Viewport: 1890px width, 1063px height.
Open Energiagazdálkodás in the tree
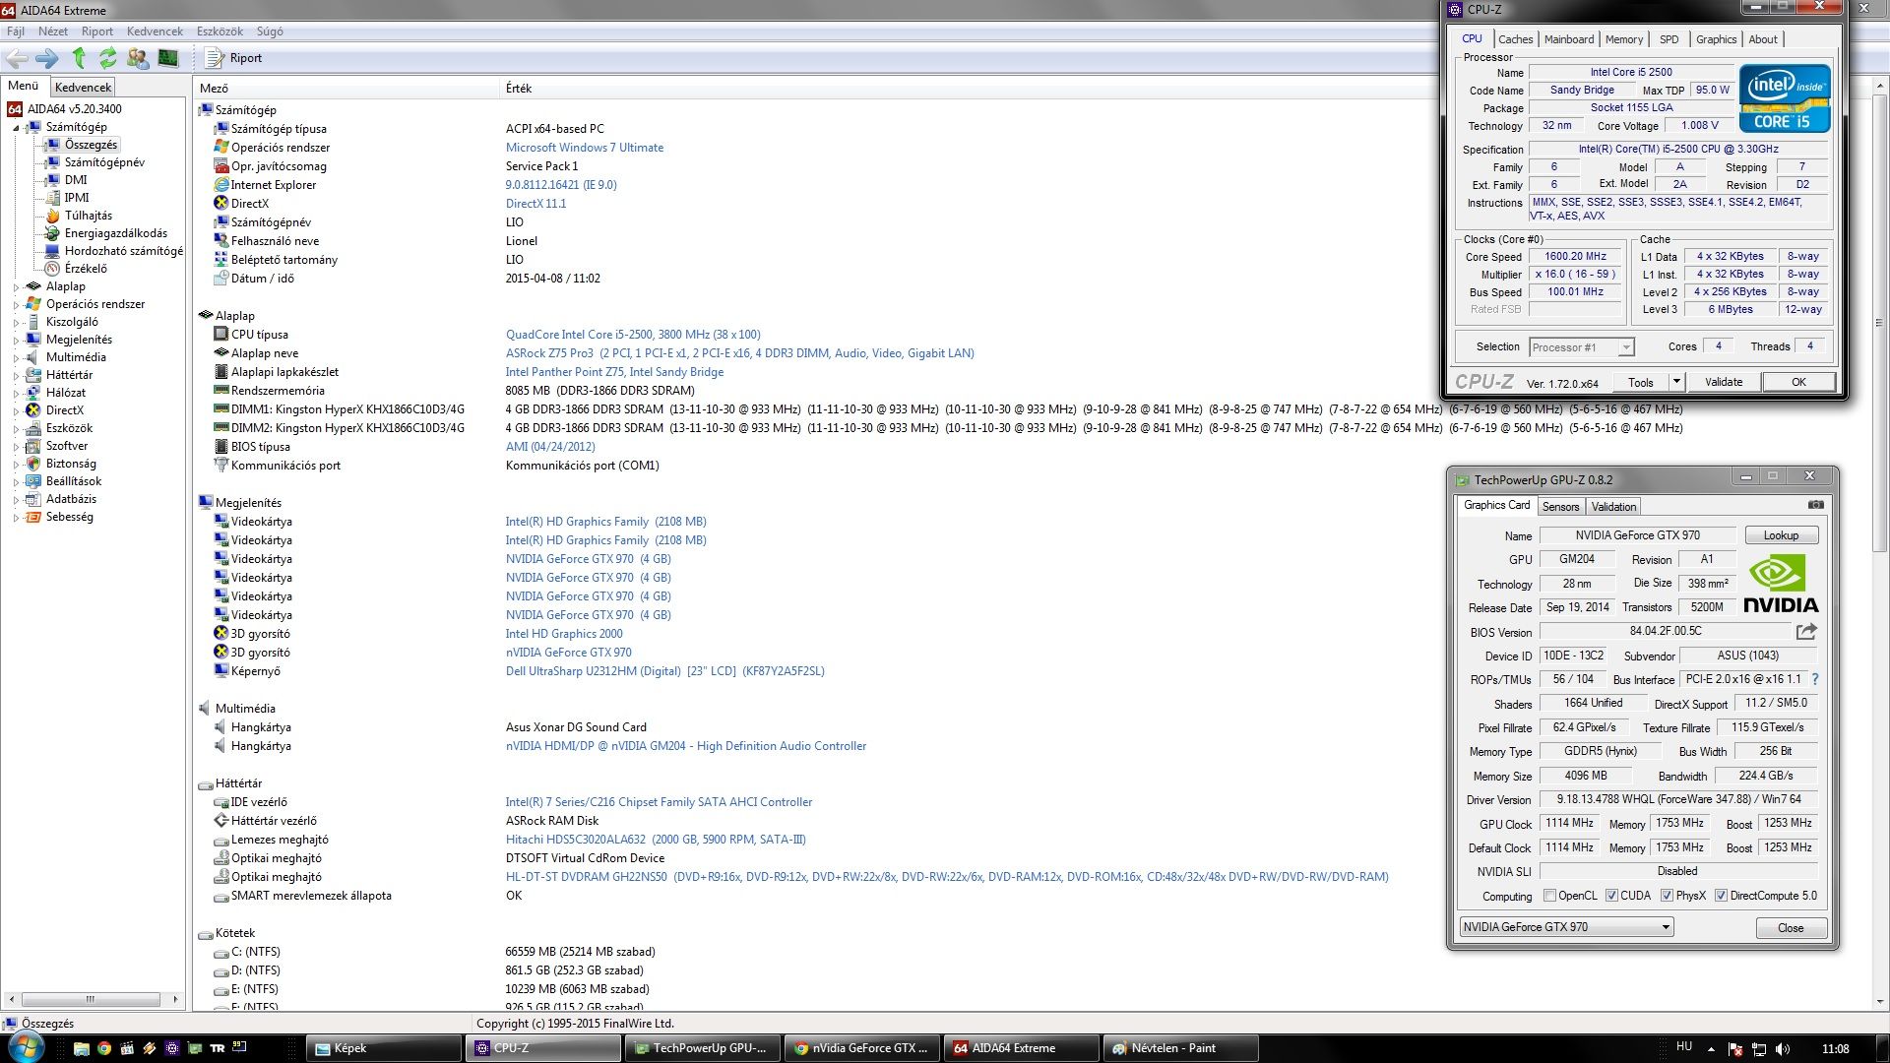(x=115, y=233)
